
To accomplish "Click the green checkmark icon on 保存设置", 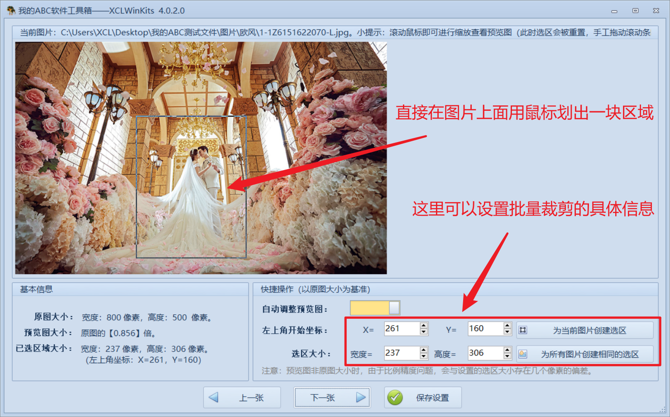I will click(x=395, y=398).
